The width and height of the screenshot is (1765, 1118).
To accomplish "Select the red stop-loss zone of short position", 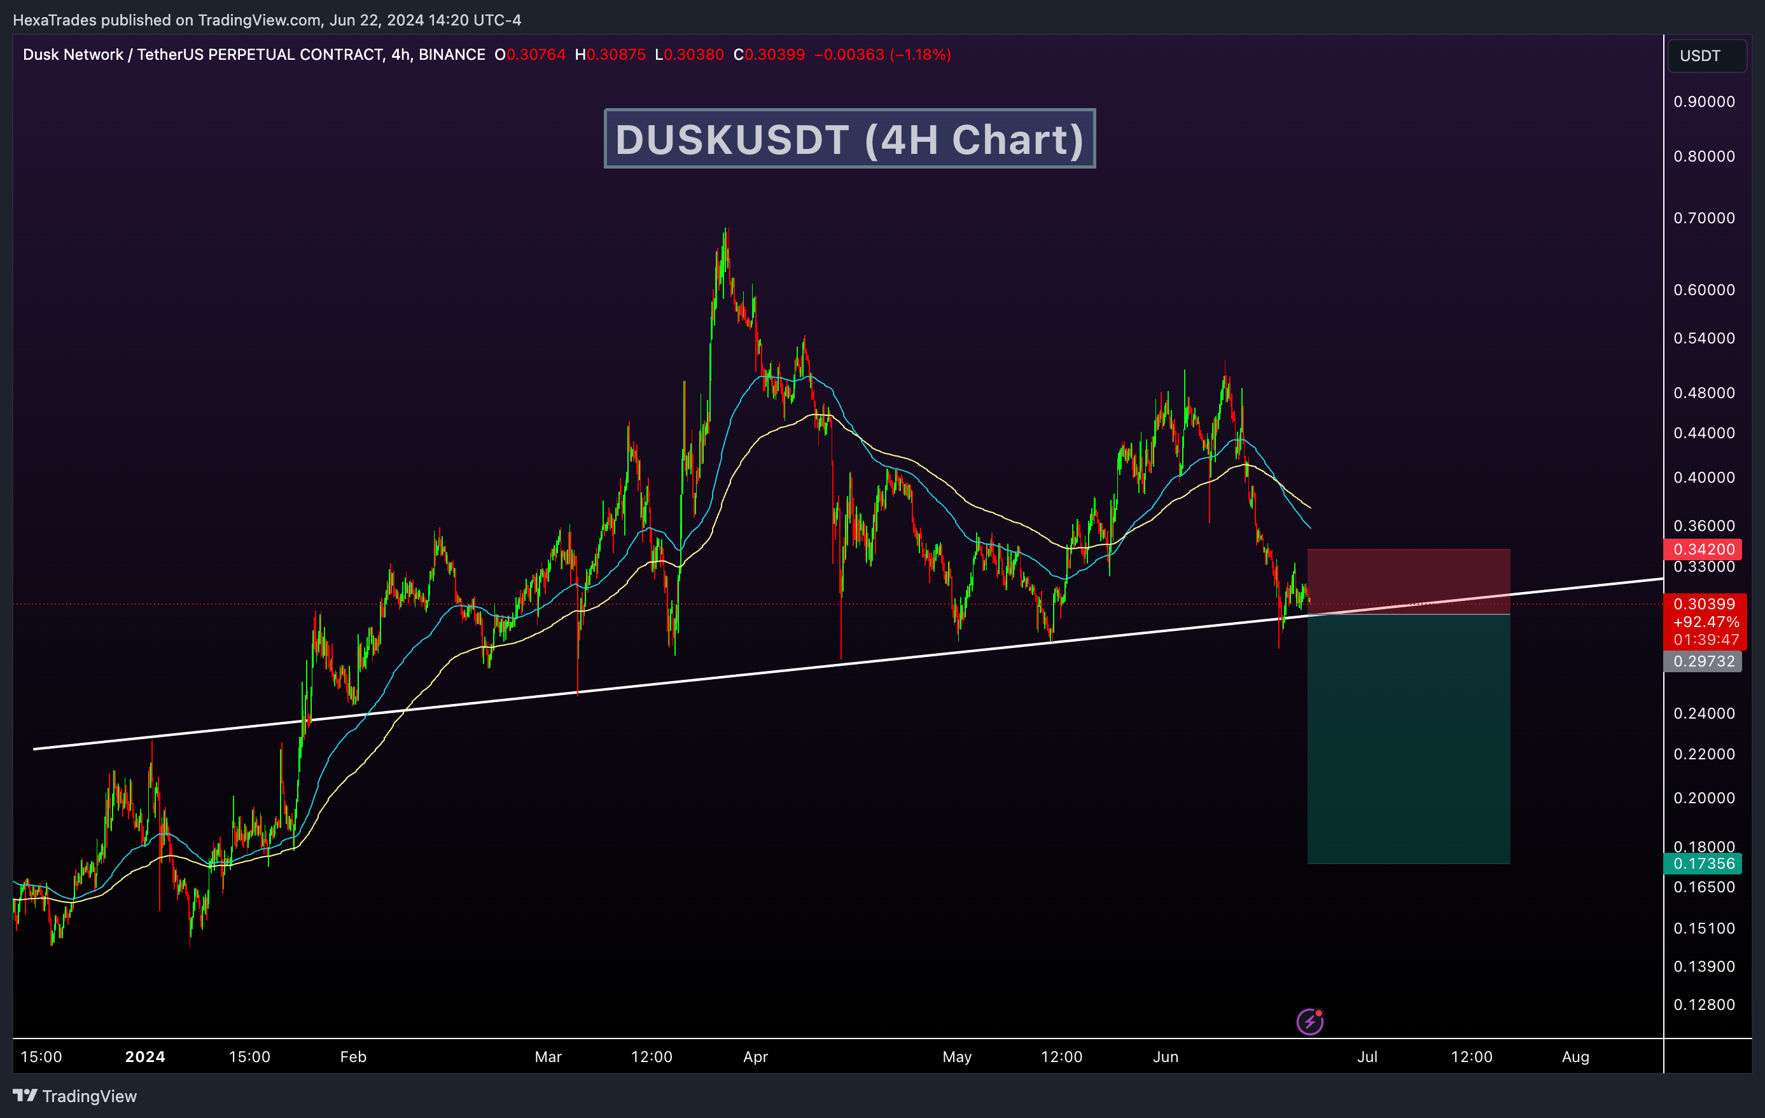I will point(1408,582).
